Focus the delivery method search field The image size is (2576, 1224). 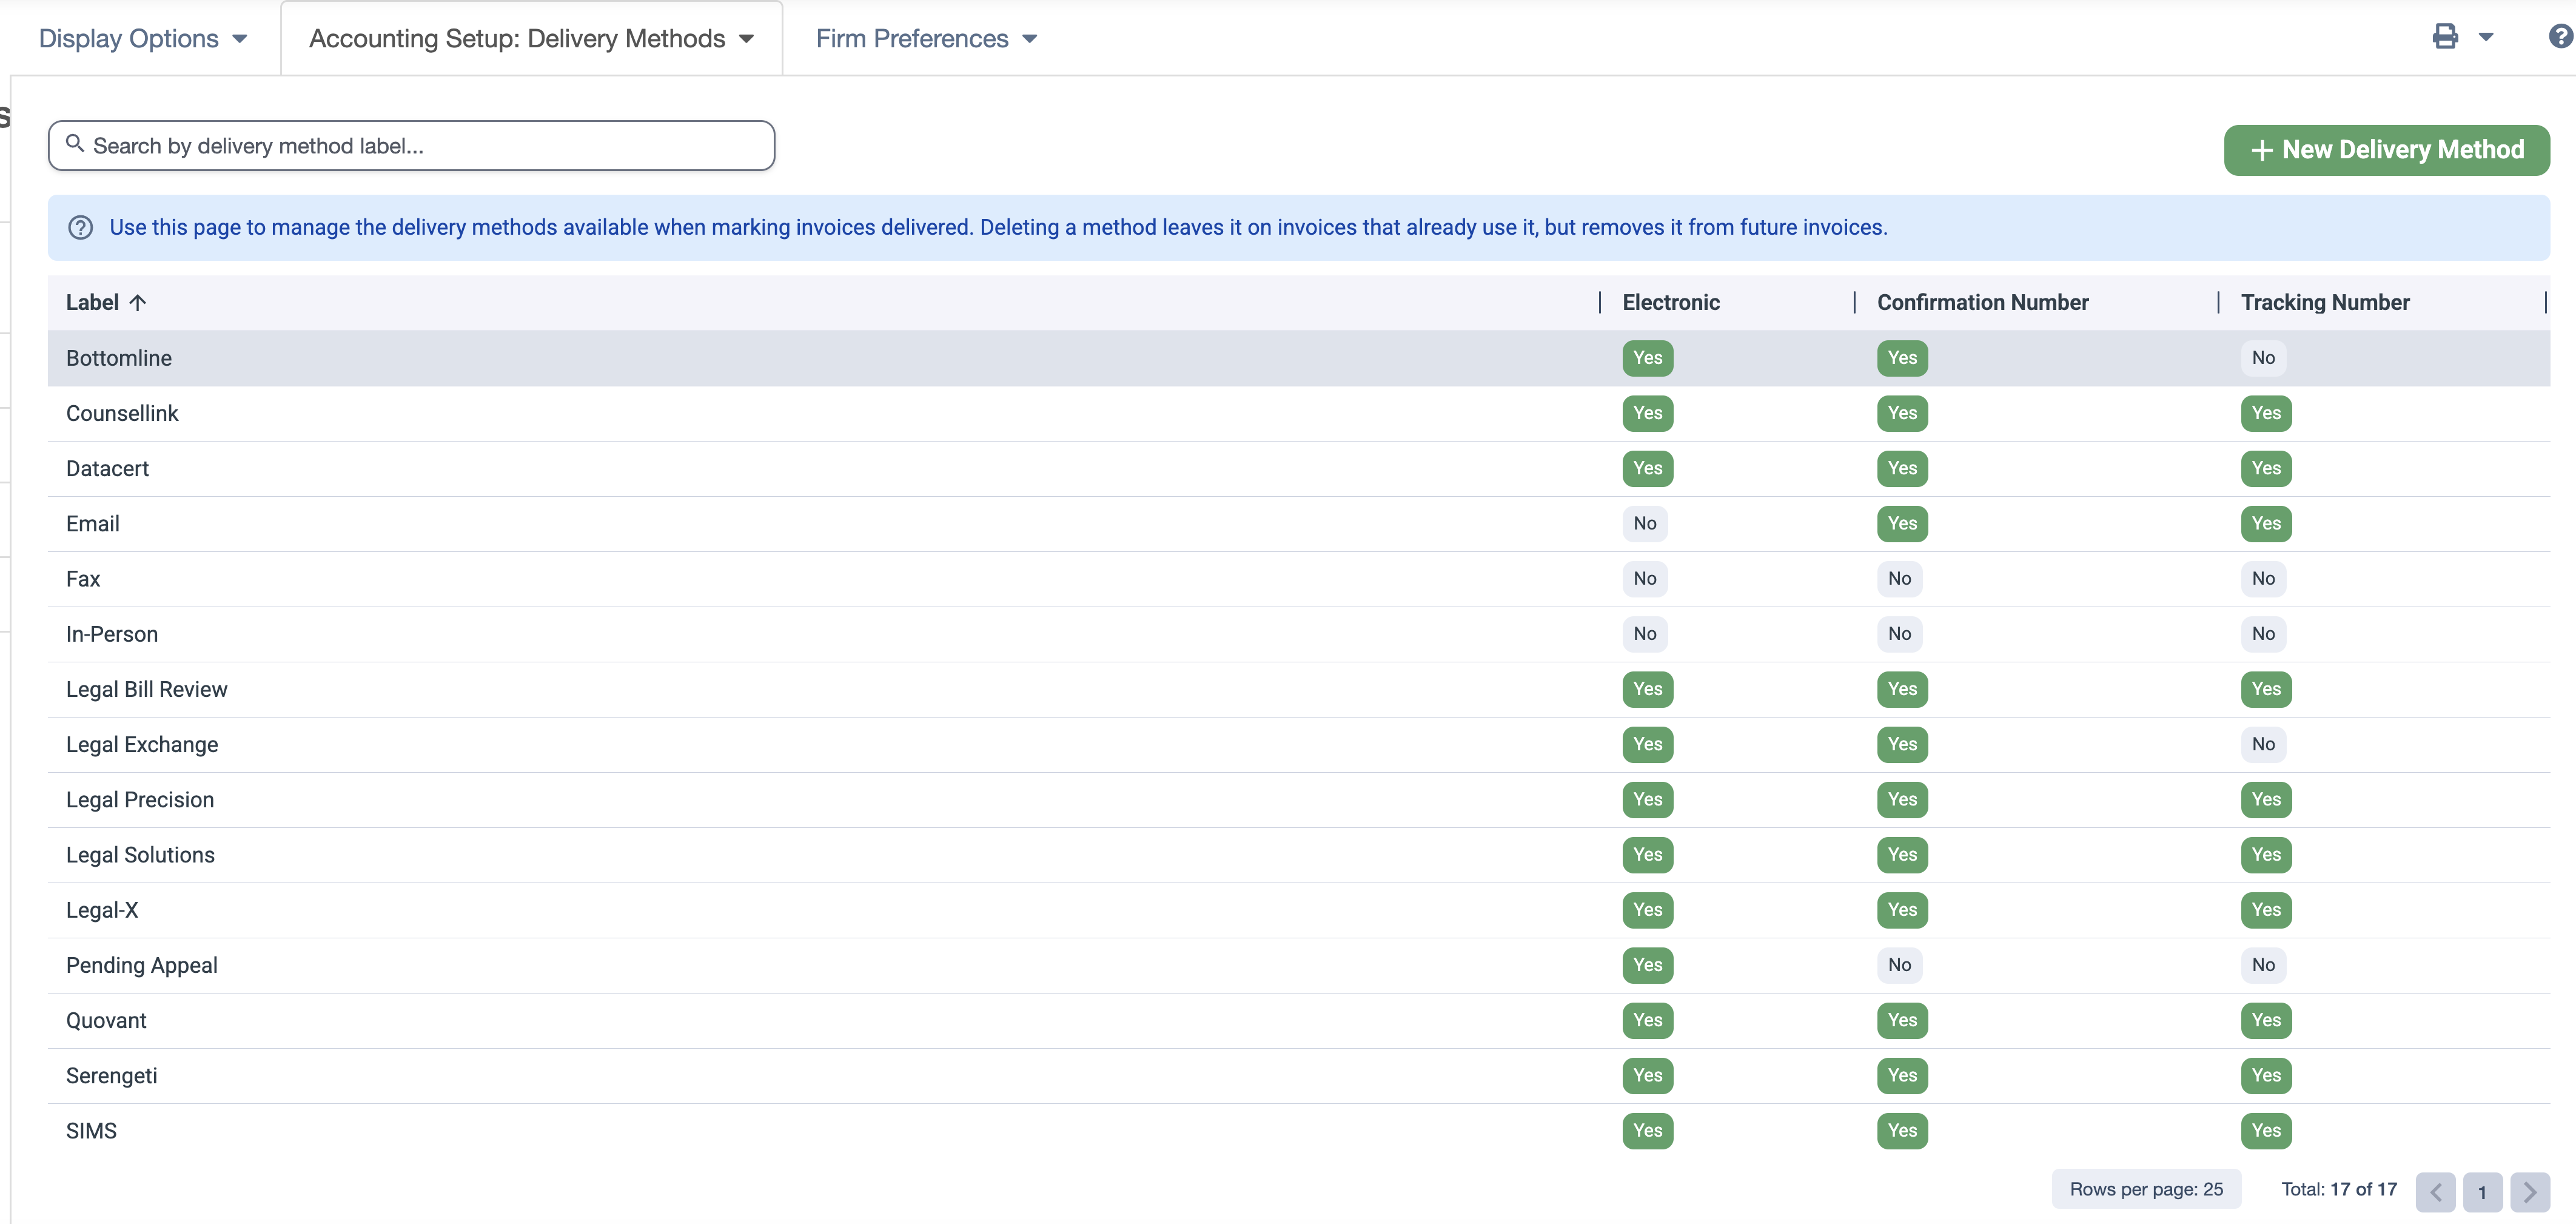click(x=411, y=146)
